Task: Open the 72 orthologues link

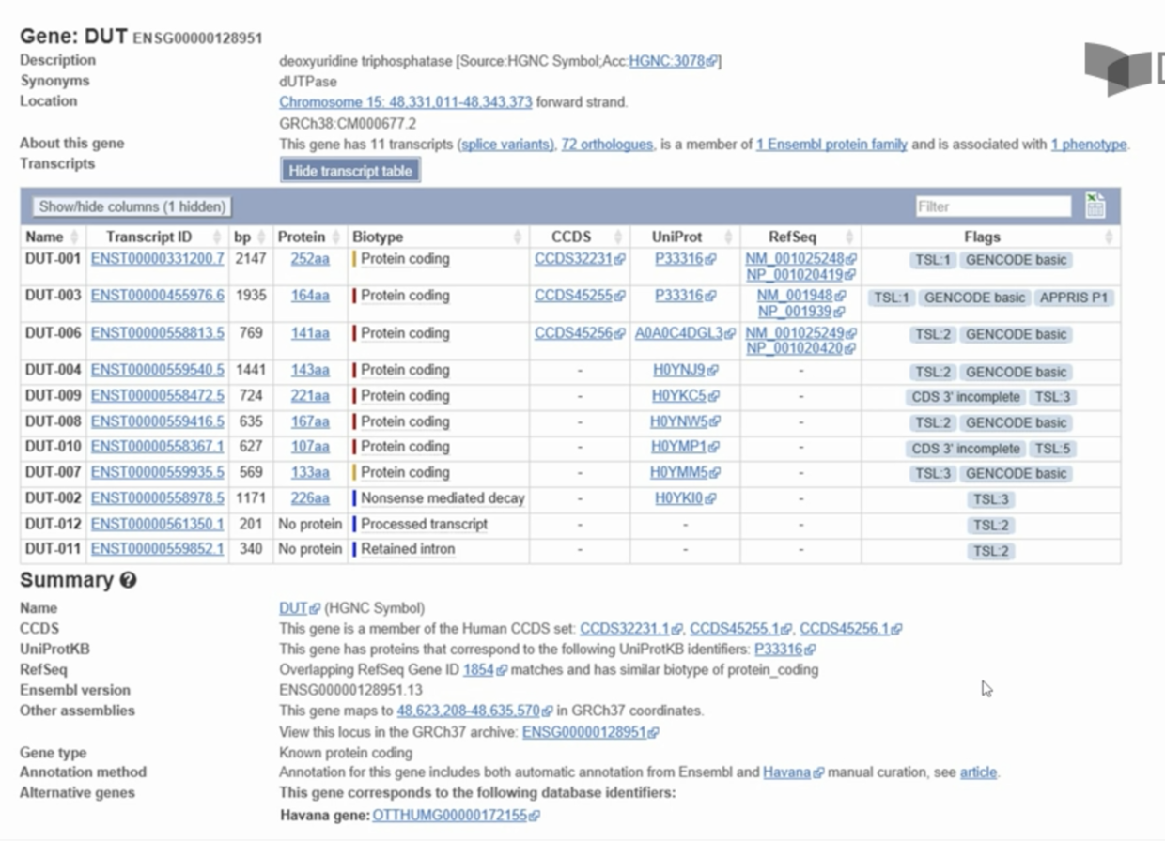Action: click(607, 145)
